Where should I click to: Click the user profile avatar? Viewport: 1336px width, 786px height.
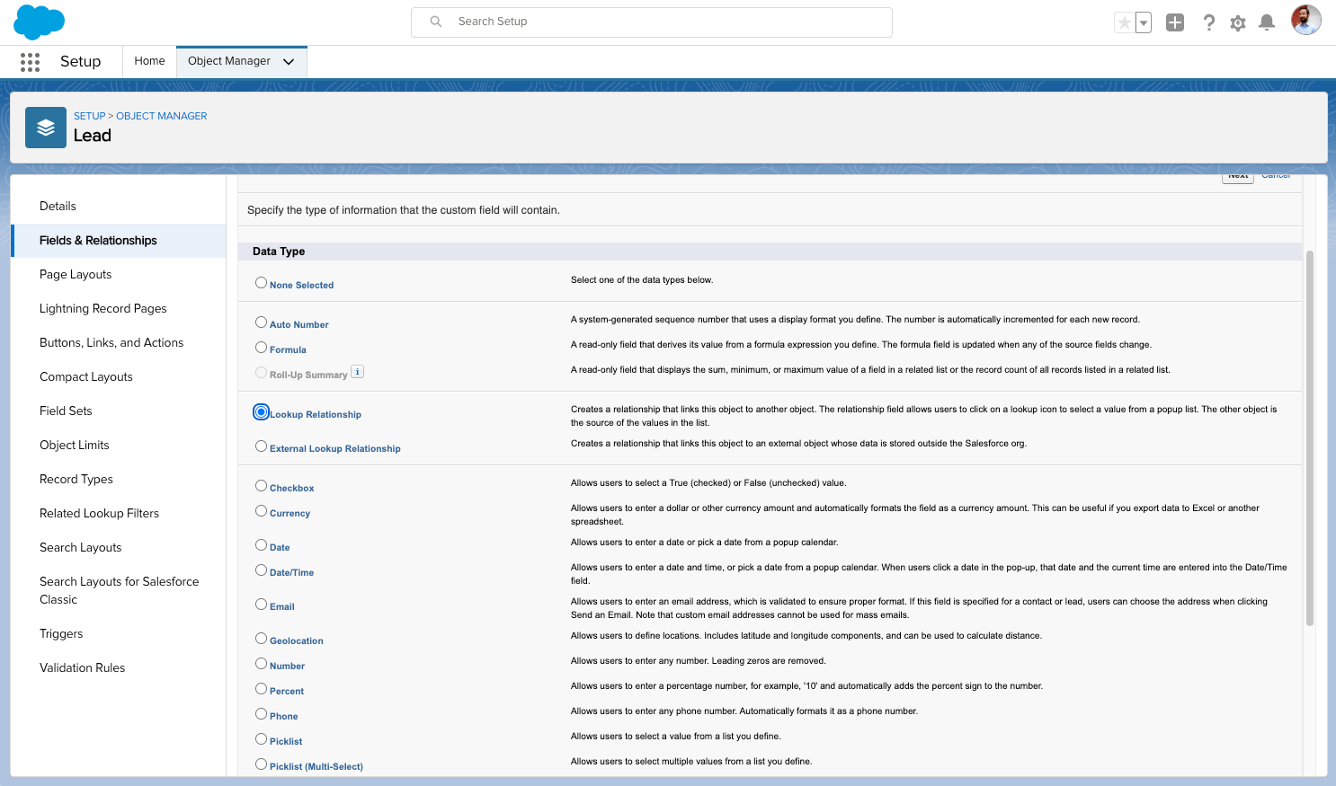pyautogui.click(x=1306, y=20)
